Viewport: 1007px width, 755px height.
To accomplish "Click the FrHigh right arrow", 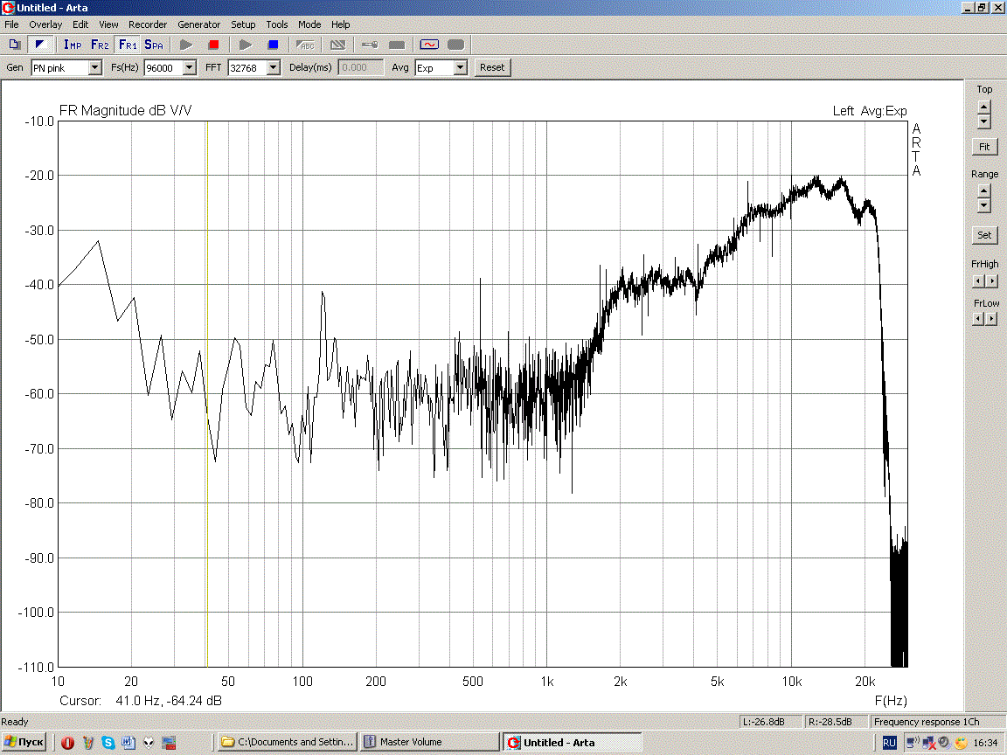I will (x=990, y=281).
